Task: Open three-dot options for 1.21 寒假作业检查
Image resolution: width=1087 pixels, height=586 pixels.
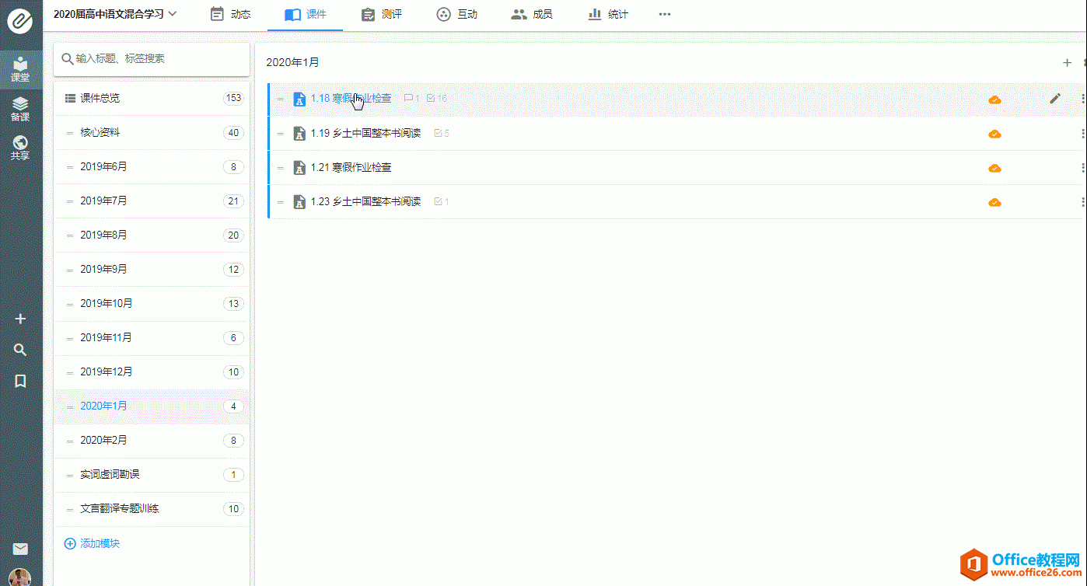Action: [x=1082, y=168]
